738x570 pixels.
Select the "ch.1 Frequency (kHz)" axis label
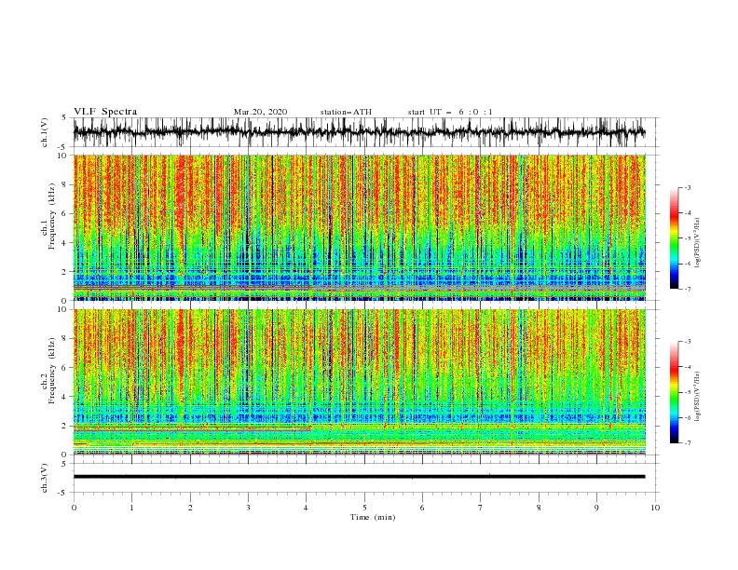point(48,215)
